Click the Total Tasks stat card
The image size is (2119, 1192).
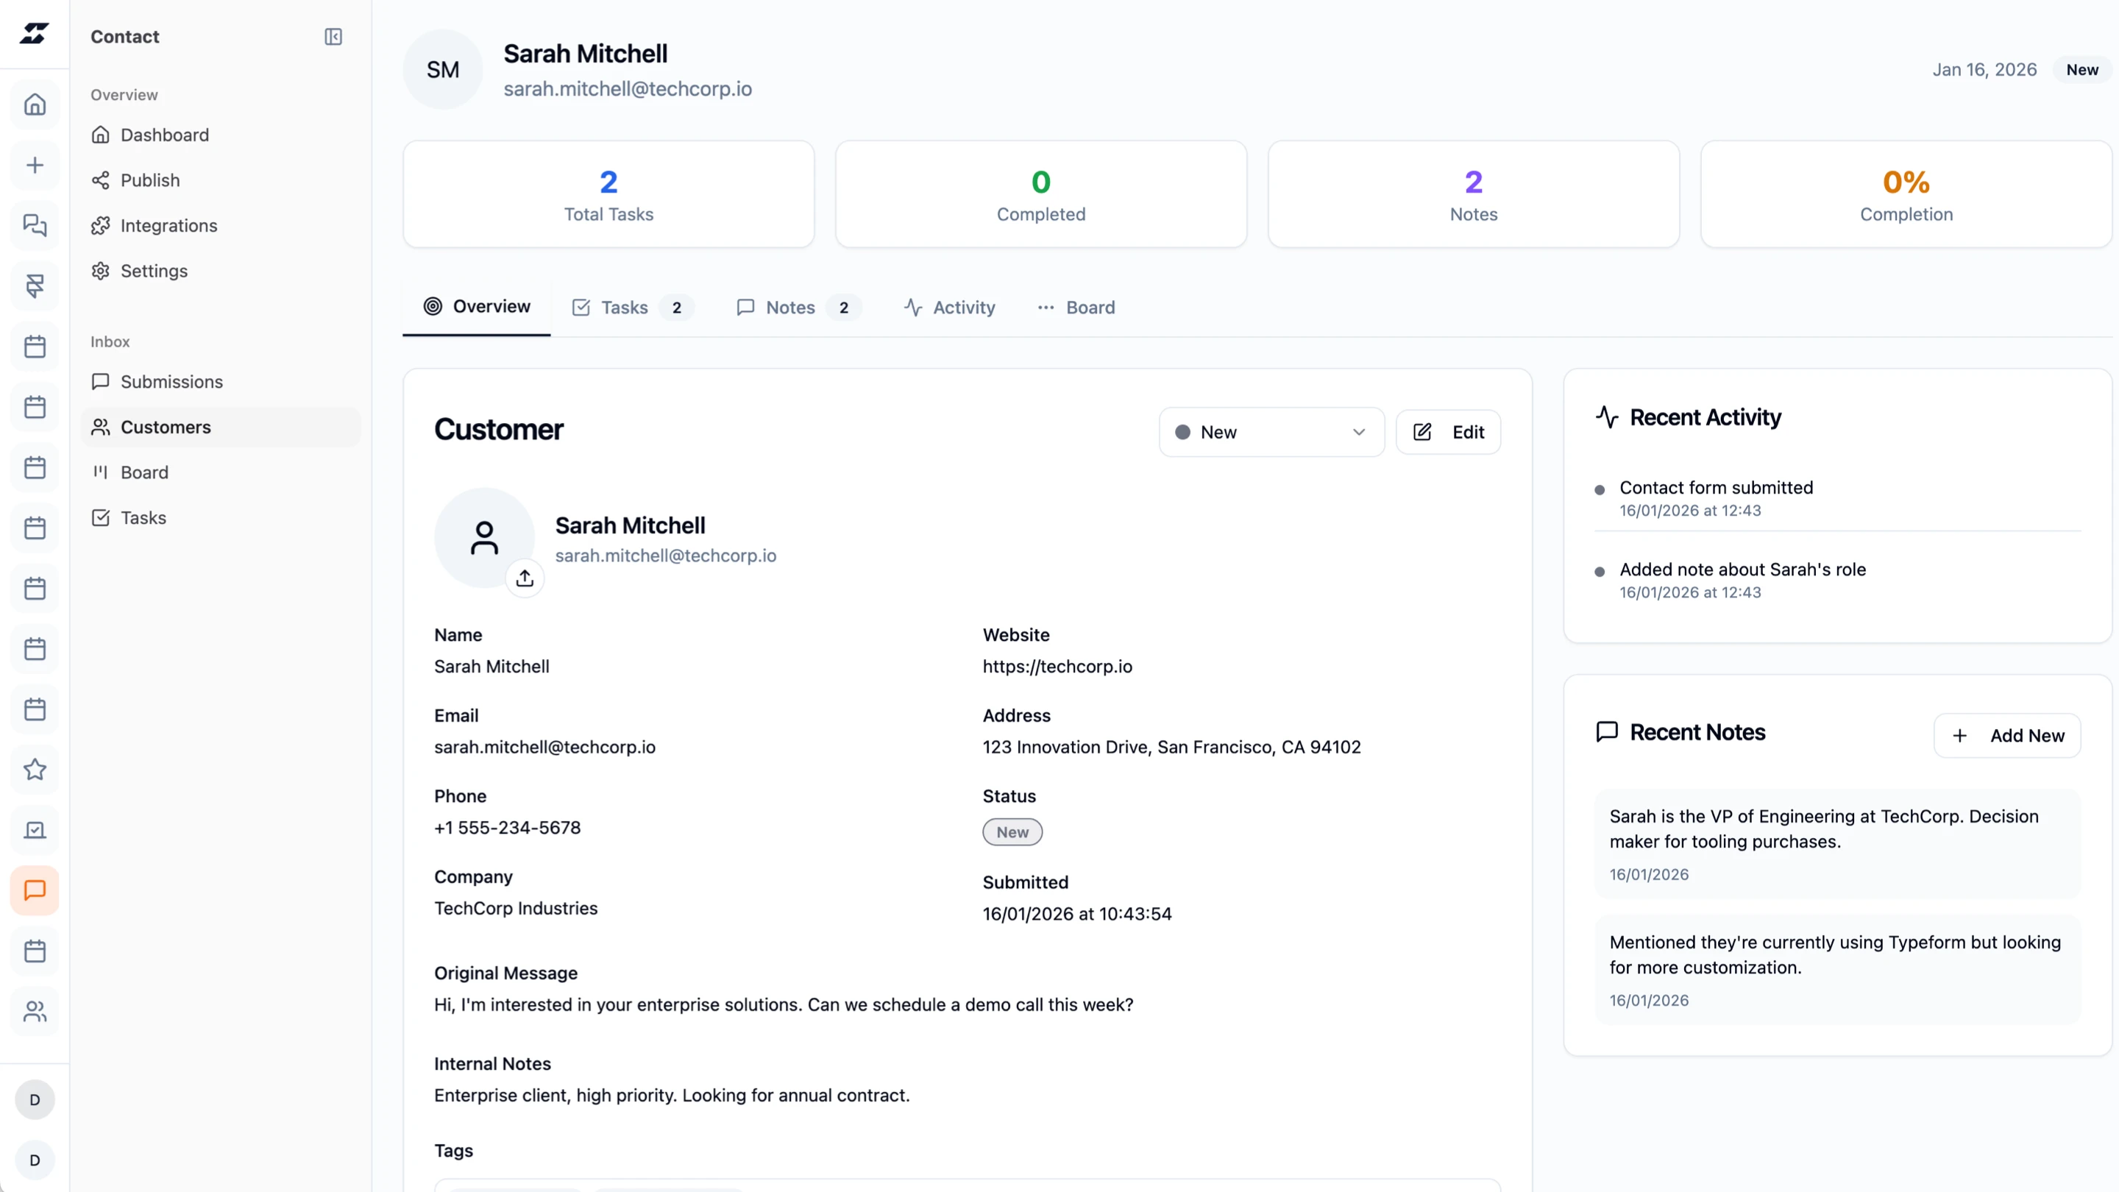pyautogui.click(x=608, y=194)
